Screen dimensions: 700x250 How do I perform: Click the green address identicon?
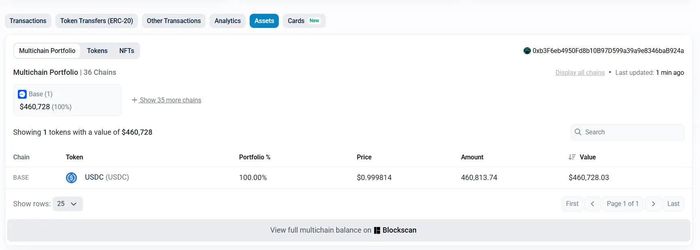click(x=527, y=51)
